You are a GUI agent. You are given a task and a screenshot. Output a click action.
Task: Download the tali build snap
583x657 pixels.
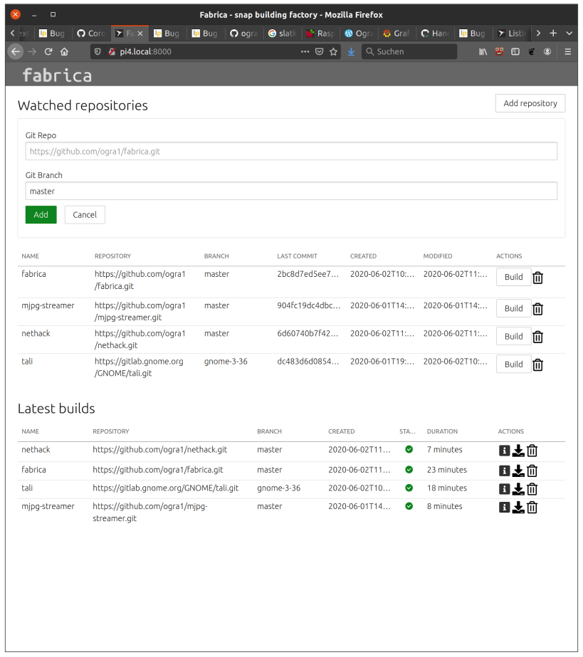(x=518, y=489)
